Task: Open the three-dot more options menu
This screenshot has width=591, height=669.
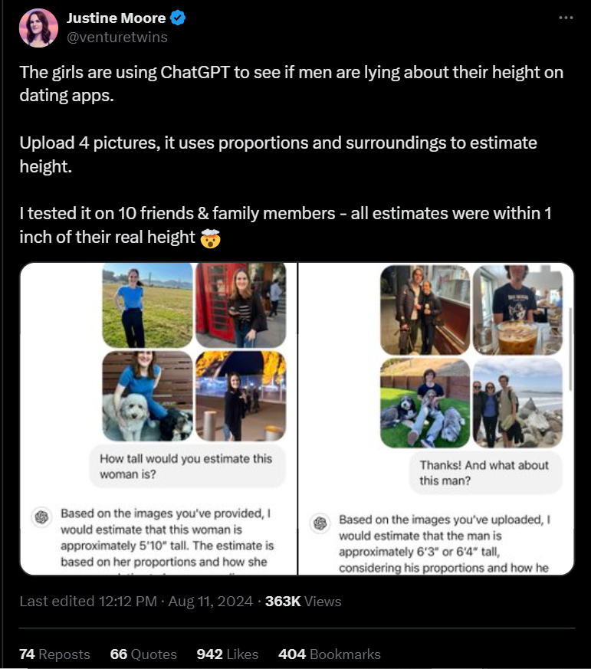Action: click(566, 18)
